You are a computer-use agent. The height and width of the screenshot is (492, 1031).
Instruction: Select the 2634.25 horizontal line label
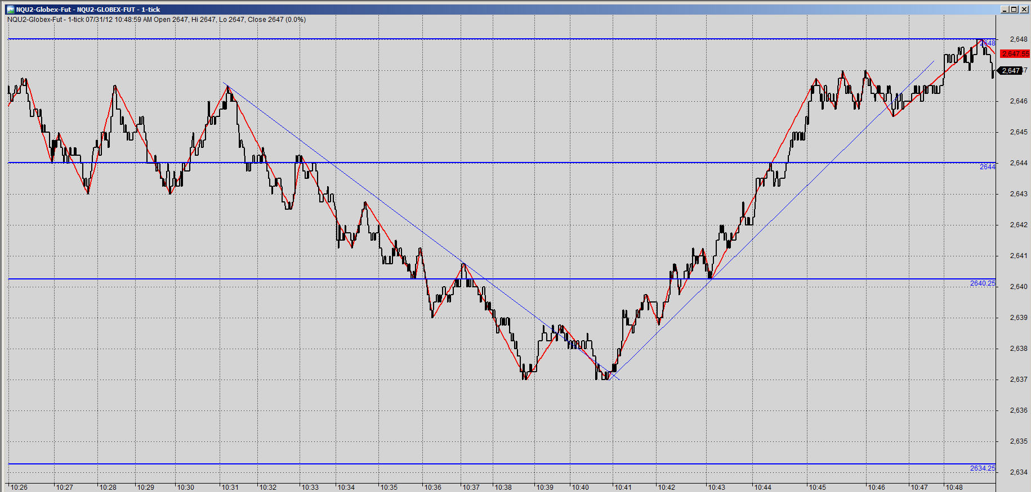coord(983,468)
